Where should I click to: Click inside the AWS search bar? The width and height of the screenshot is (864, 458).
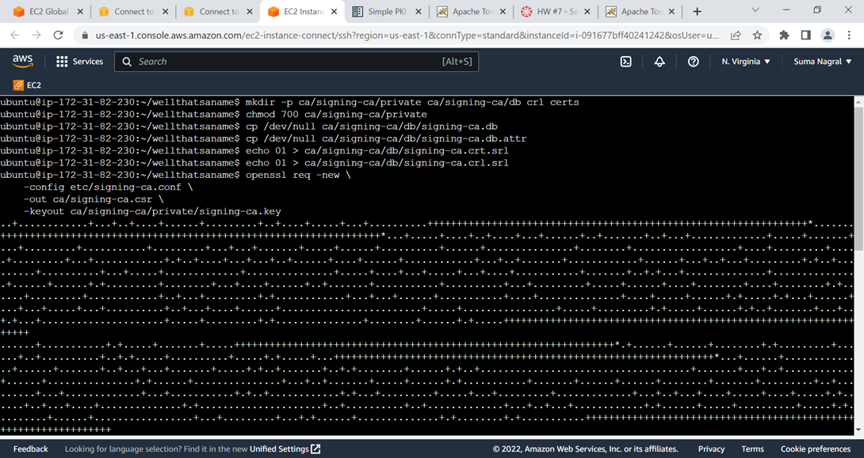[x=293, y=61]
